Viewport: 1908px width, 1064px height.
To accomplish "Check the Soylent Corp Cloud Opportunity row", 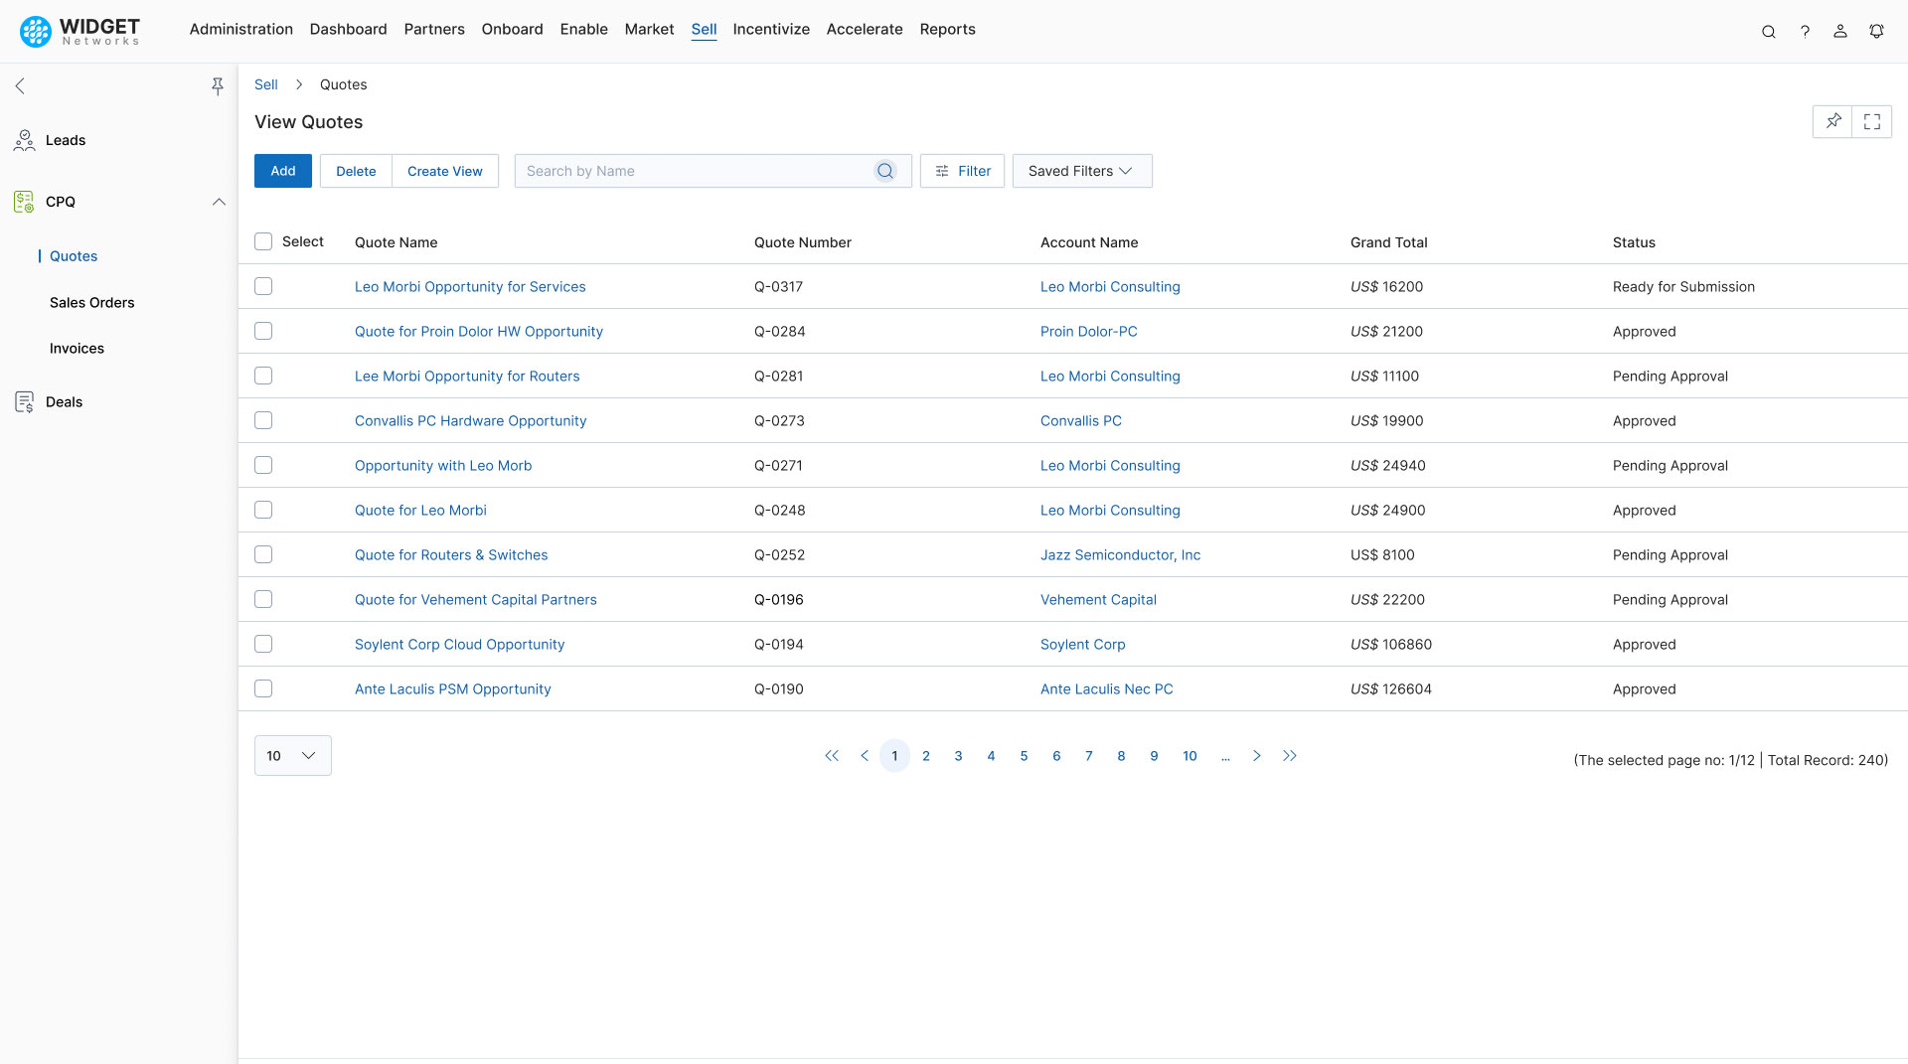I will pyautogui.click(x=263, y=644).
